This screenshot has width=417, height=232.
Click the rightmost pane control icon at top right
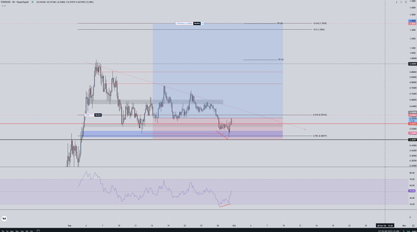click(406, 2)
